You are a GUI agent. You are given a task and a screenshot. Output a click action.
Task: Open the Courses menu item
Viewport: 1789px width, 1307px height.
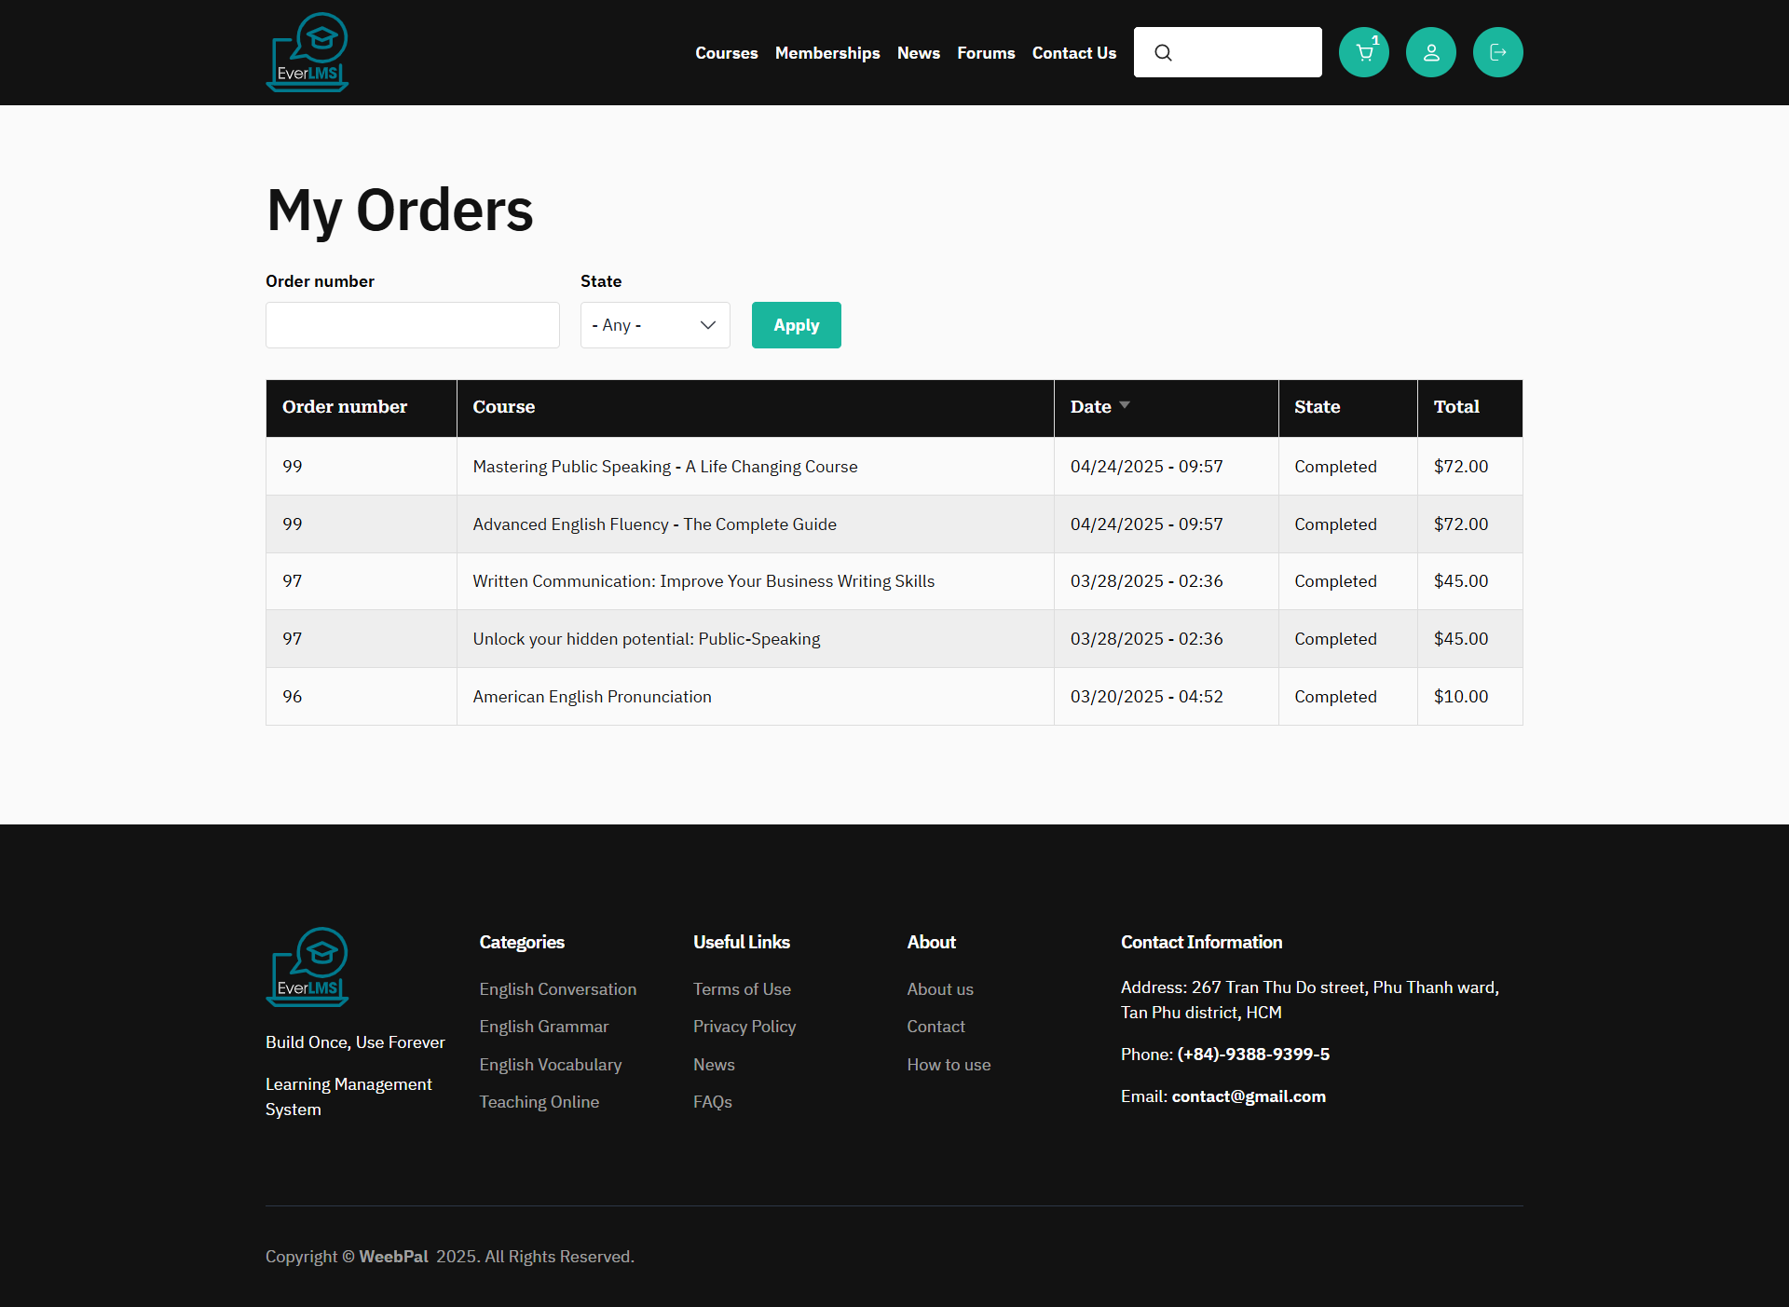tap(726, 53)
